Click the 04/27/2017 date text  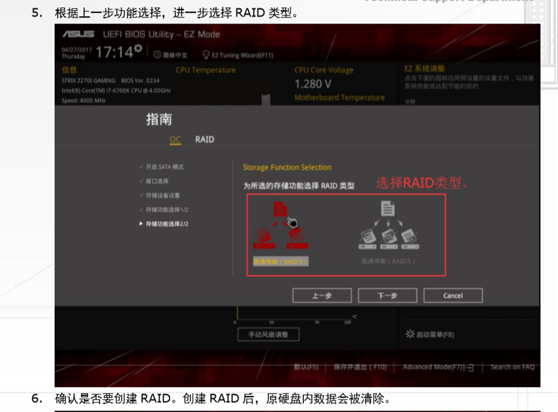point(77,50)
